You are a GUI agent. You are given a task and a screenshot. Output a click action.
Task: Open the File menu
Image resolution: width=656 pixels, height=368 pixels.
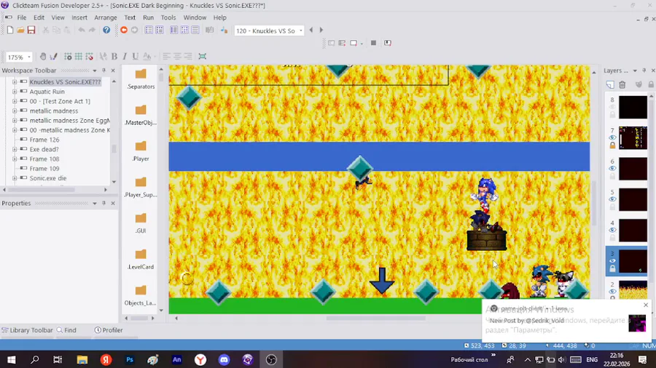pos(22,17)
